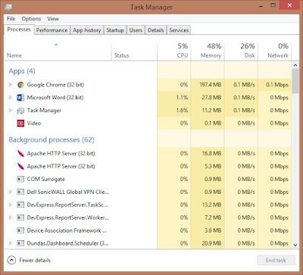Screen dimensions: 303x275
Task: Click Dundas.Dashboard.Scheduler's 20.9 MB memory value
Action: click(x=211, y=243)
